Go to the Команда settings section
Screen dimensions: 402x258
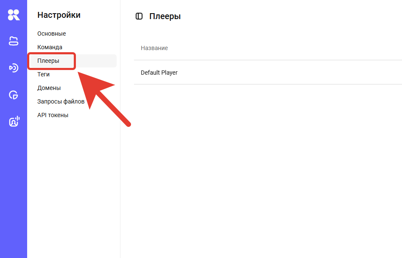(x=50, y=47)
